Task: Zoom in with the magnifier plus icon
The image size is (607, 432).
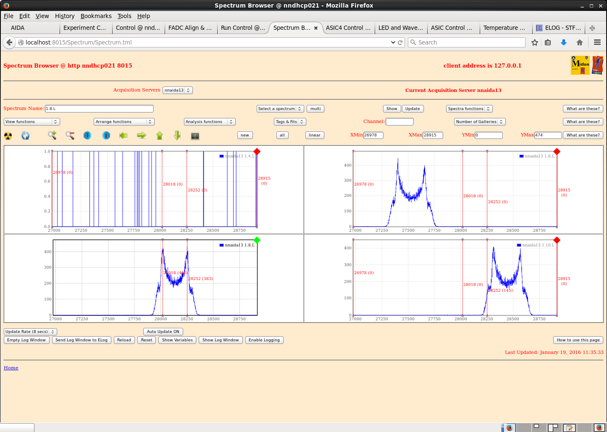Action: tap(52, 135)
